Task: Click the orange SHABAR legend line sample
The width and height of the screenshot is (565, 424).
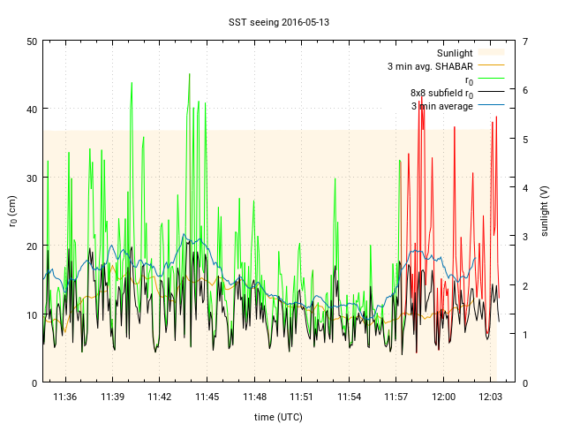Action: [x=494, y=66]
